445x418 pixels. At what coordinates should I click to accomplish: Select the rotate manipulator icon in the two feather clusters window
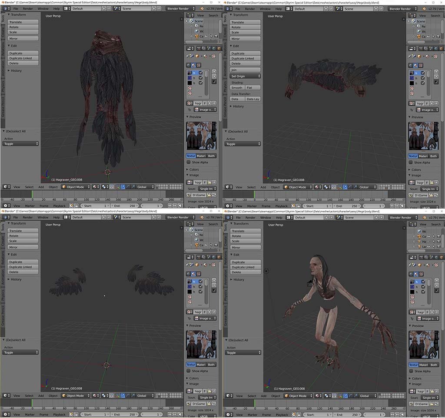pos(128,395)
